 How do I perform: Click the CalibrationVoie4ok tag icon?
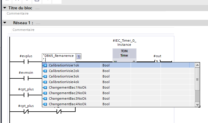point(45,82)
